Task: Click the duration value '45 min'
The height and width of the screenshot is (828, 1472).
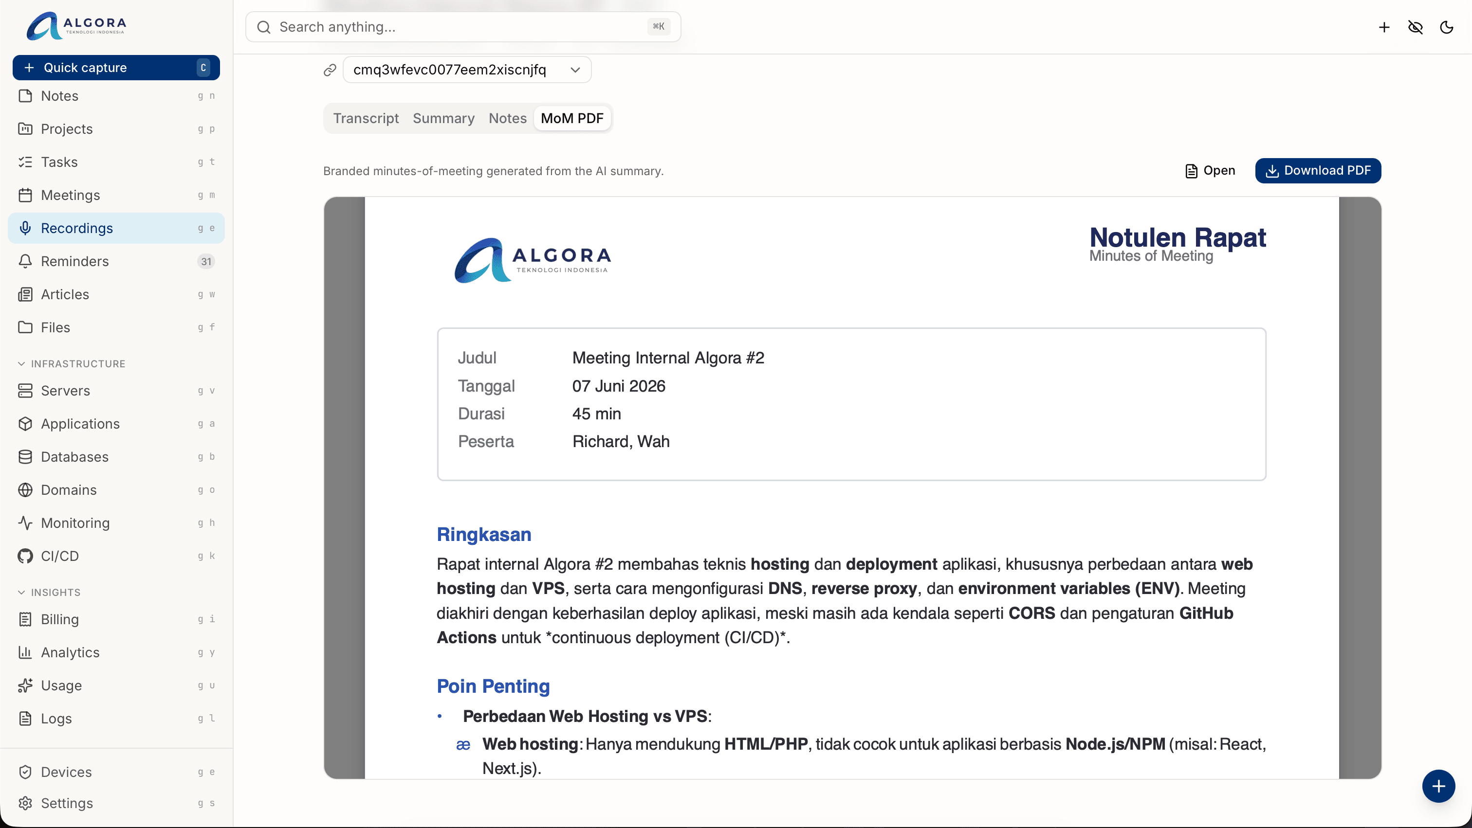Action: pyautogui.click(x=597, y=414)
